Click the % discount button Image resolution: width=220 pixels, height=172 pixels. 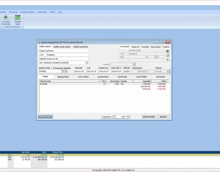[128, 117]
